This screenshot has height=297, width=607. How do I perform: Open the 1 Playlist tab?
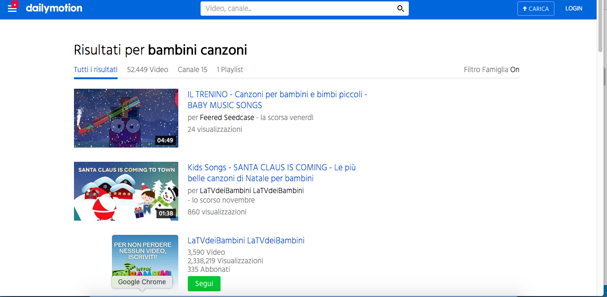[230, 70]
